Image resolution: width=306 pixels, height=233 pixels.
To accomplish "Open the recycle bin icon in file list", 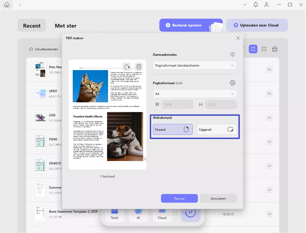I will 275,49.
